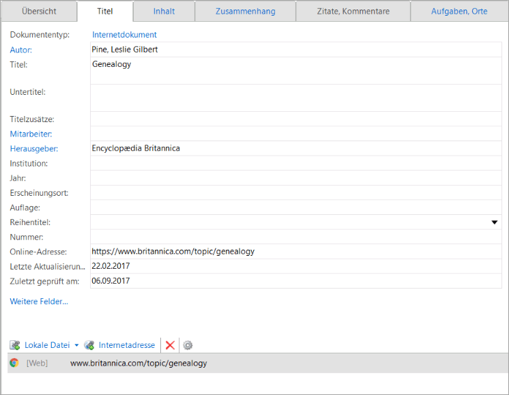Go to the Zusammenhang tab
Viewport: 509px width, 395px height.
(246, 12)
